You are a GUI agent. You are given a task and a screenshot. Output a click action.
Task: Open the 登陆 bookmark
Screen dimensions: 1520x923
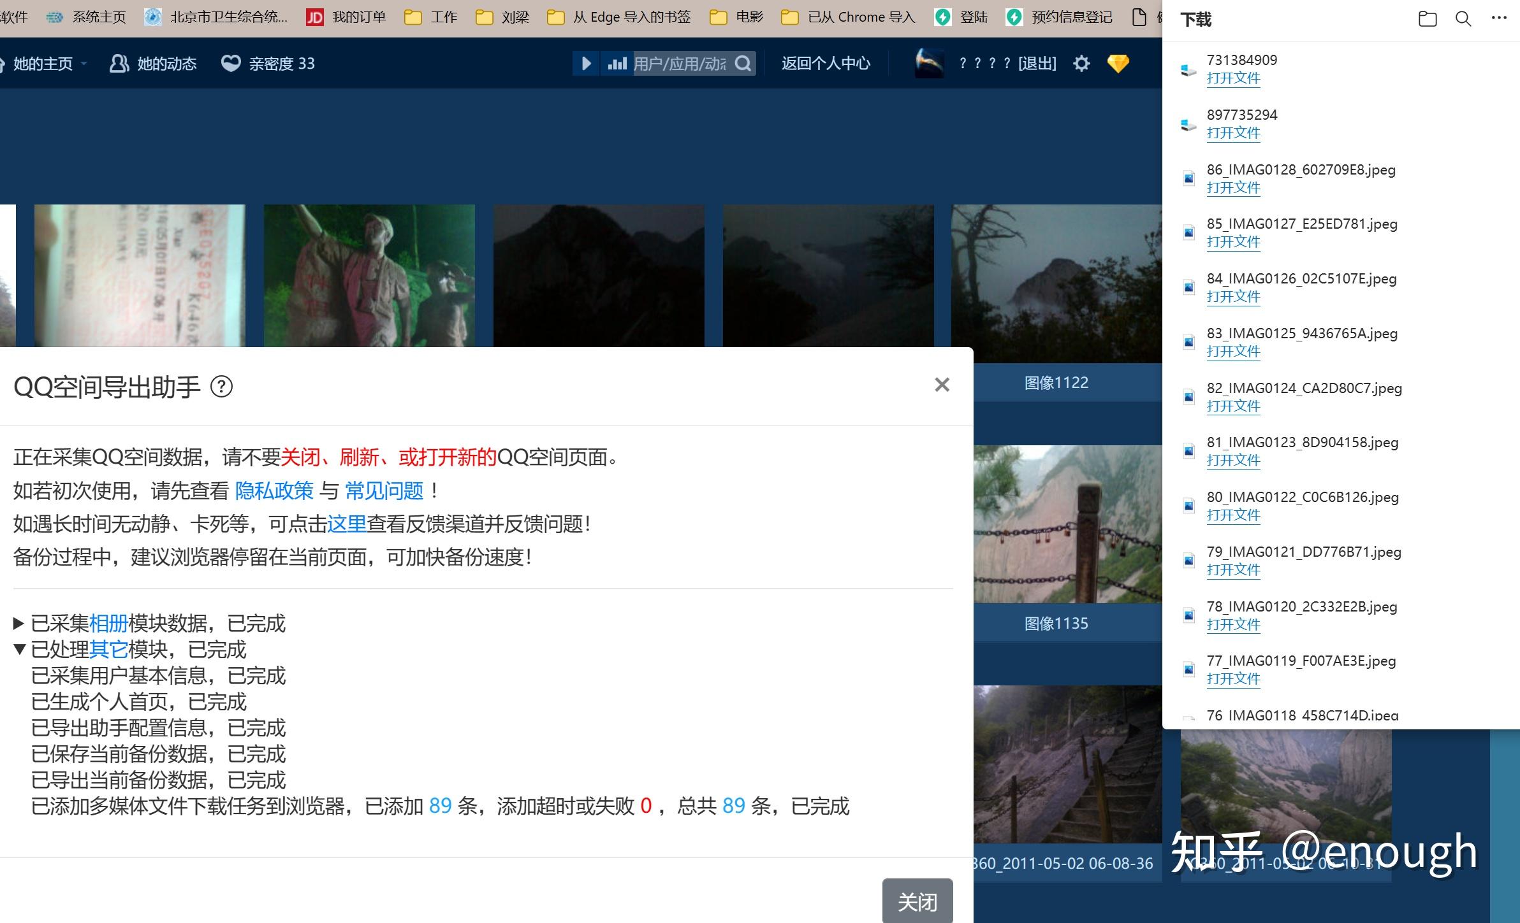click(x=961, y=17)
